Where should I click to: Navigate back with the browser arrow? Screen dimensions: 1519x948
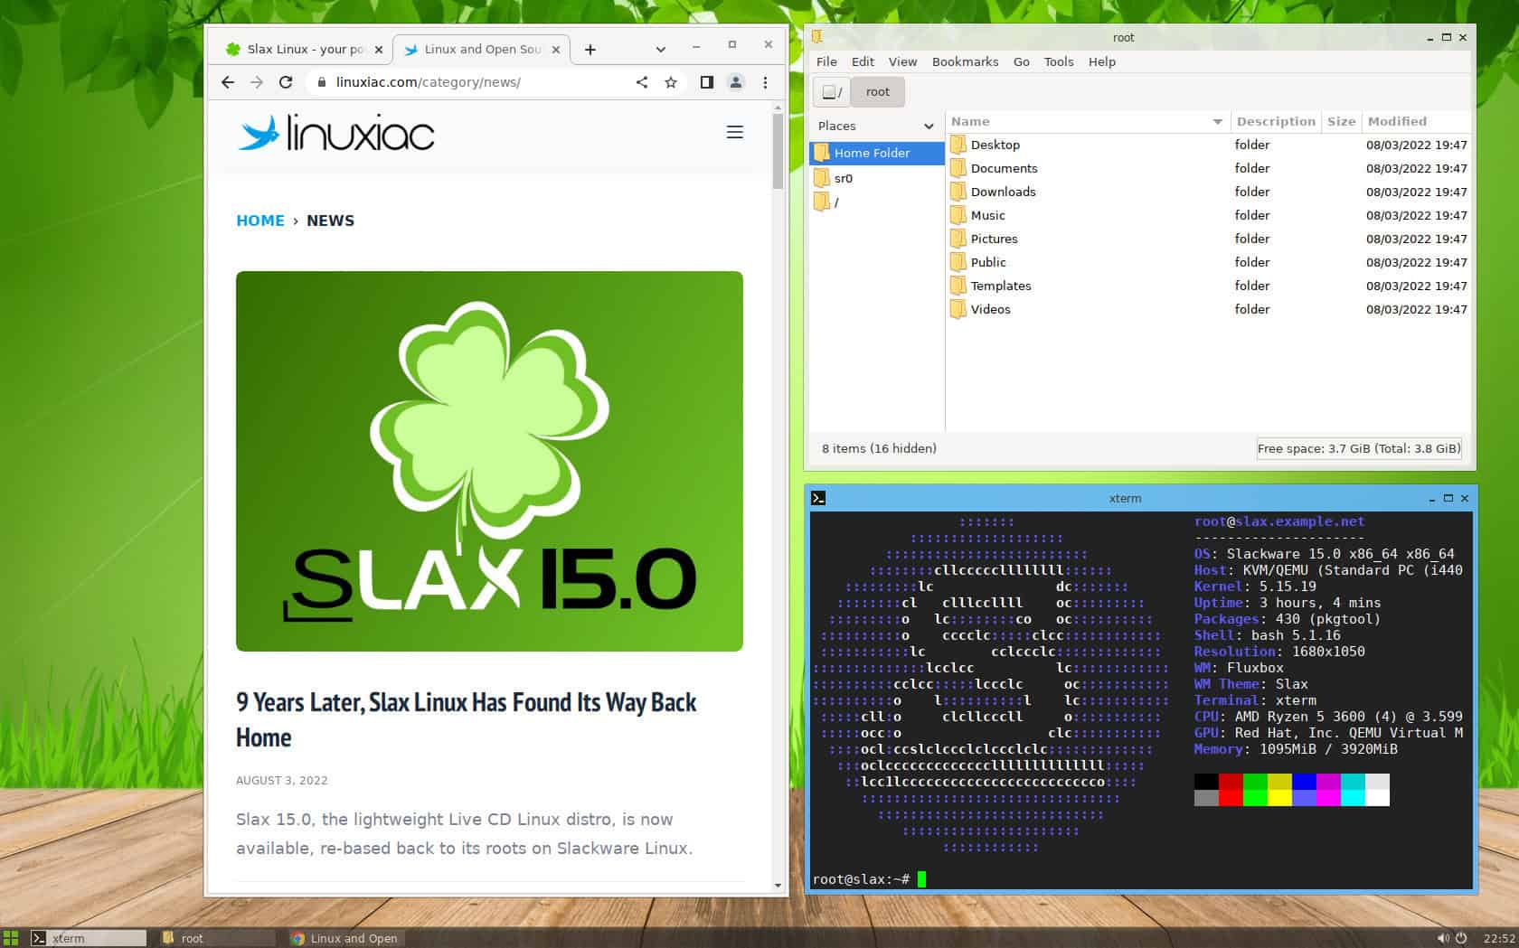[x=227, y=82]
